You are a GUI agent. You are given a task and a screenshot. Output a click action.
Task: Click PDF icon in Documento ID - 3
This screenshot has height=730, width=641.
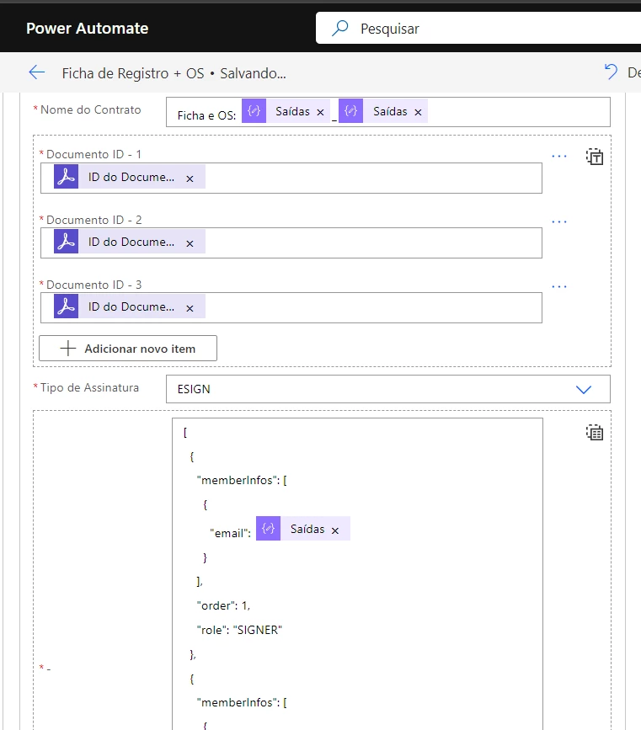click(x=67, y=306)
